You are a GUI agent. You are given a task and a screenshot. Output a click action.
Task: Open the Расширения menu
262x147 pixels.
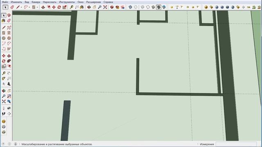93,2
